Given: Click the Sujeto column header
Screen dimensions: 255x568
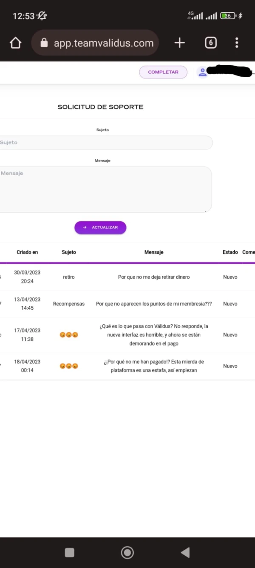Looking at the screenshot, I should pyautogui.click(x=69, y=252).
